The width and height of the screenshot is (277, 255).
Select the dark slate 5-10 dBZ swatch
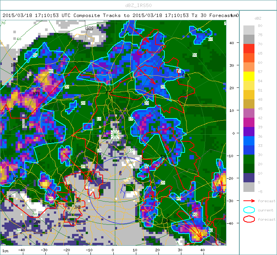click(249, 178)
